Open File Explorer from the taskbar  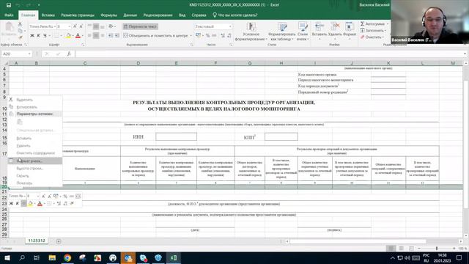[52, 257]
